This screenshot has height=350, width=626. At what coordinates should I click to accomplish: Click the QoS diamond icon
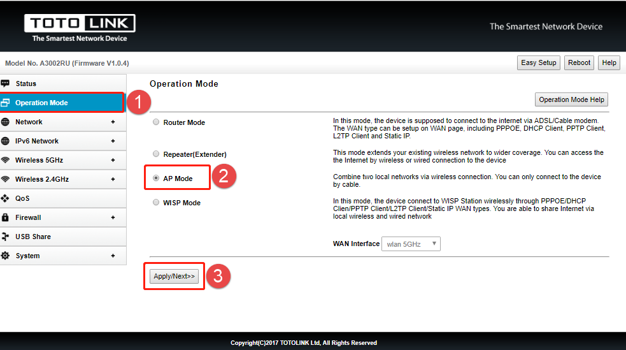[x=5, y=198]
